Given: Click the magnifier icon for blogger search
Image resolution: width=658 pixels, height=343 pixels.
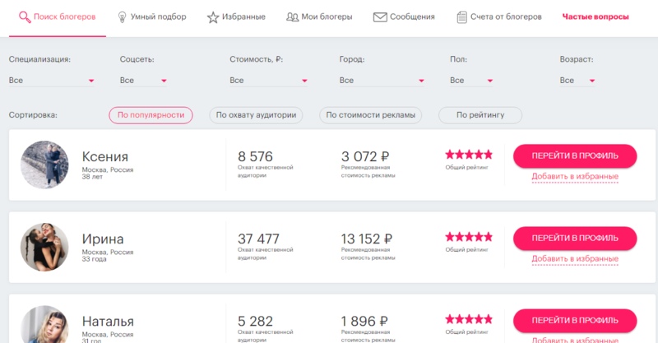Looking at the screenshot, I should [x=24, y=16].
